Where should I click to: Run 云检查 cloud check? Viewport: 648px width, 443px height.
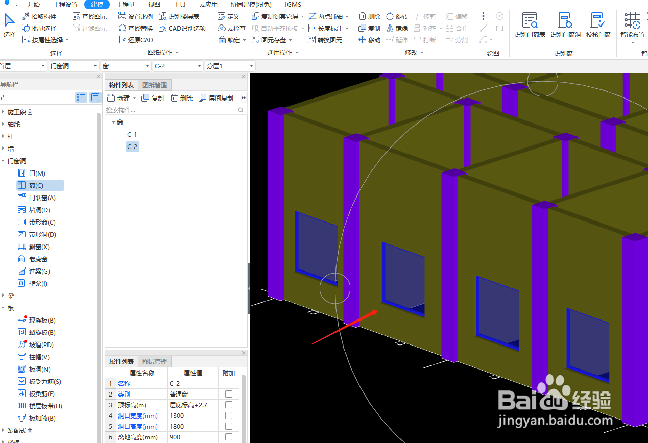click(231, 28)
